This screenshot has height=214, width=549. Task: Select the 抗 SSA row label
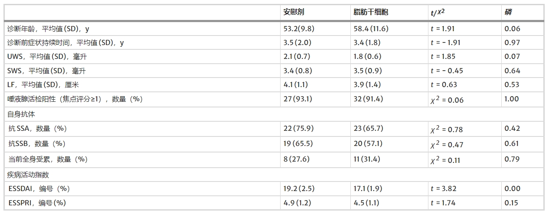(38, 129)
